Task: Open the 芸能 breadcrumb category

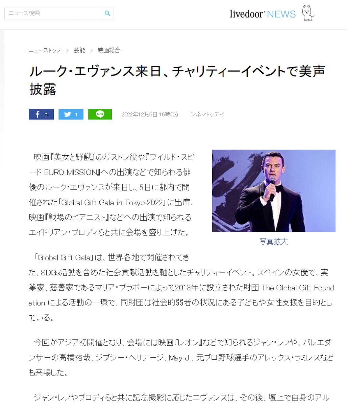Action: [x=79, y=50]
